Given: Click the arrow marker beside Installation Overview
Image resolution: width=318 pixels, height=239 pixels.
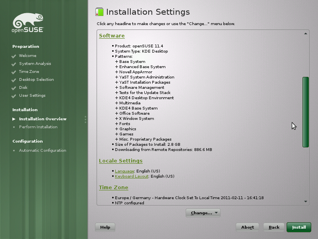Looking at the screenshot, I should click(x=14, y=119).
